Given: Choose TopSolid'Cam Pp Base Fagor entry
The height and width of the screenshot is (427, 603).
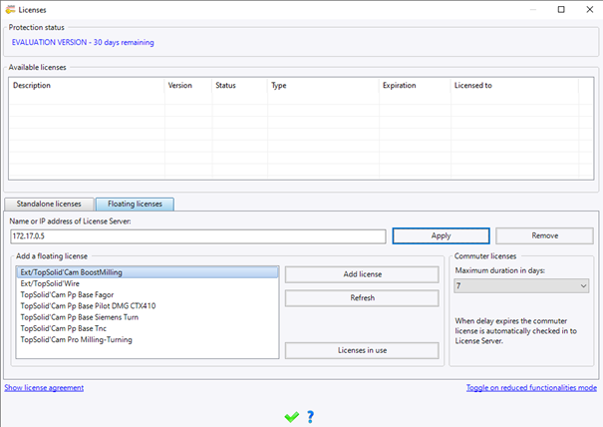Looking at the screenshot, I should pyautogui.click(x=148, y=295).
